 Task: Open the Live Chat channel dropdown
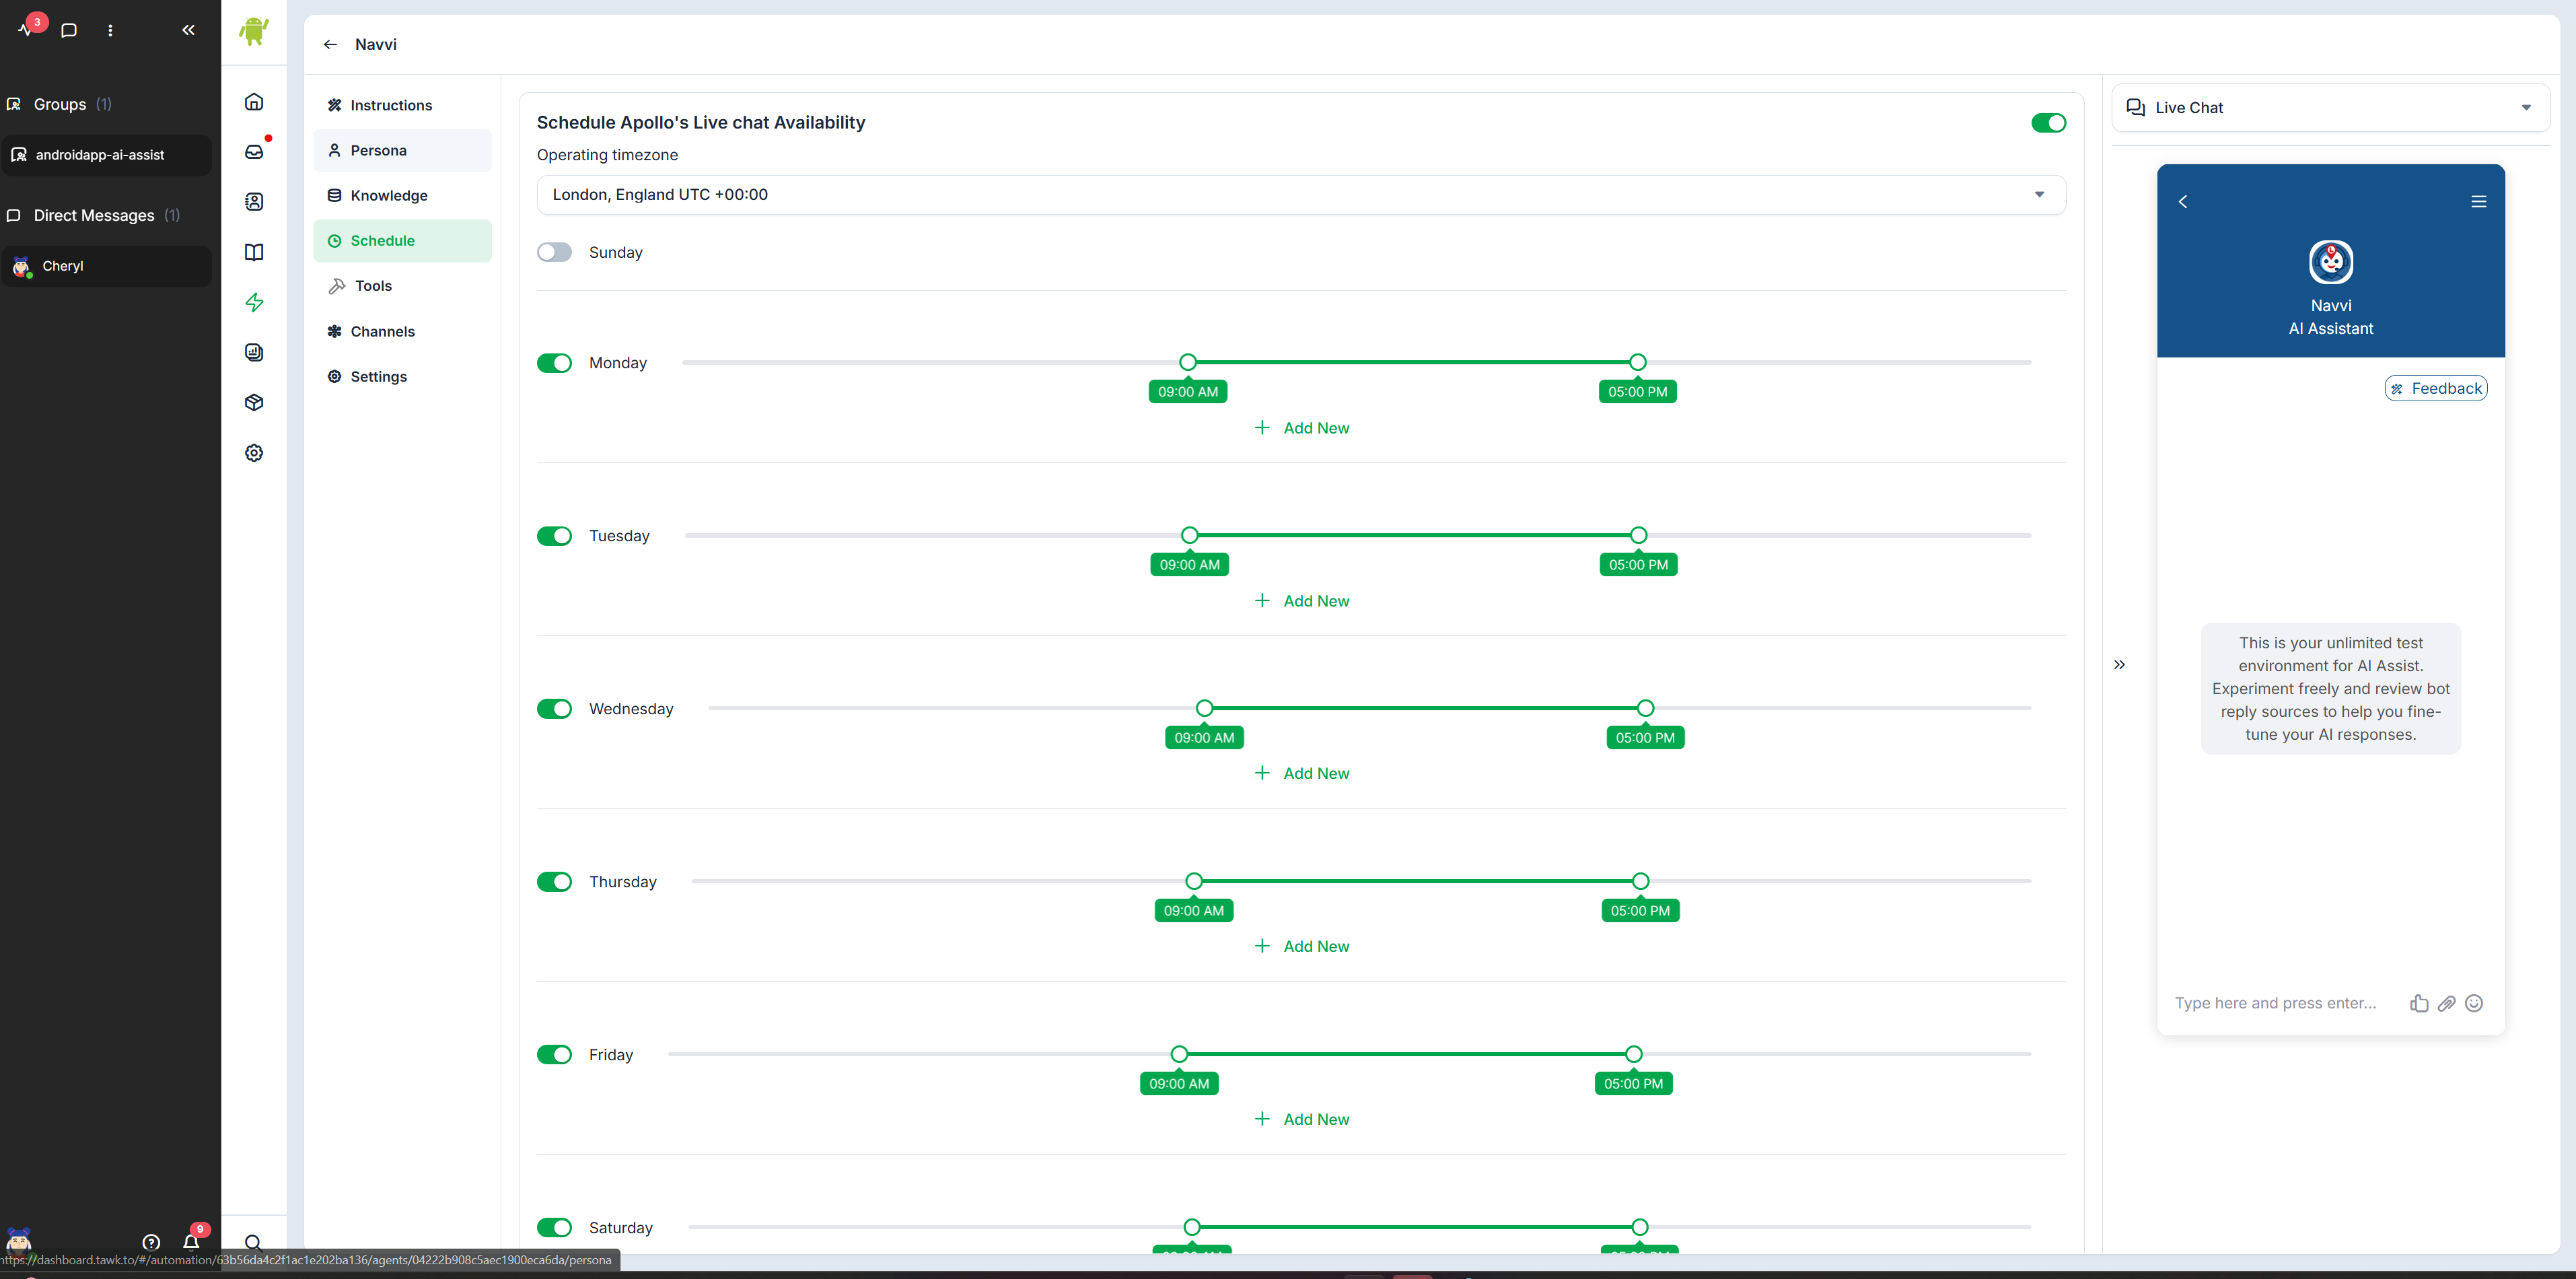coord(2329,108)
